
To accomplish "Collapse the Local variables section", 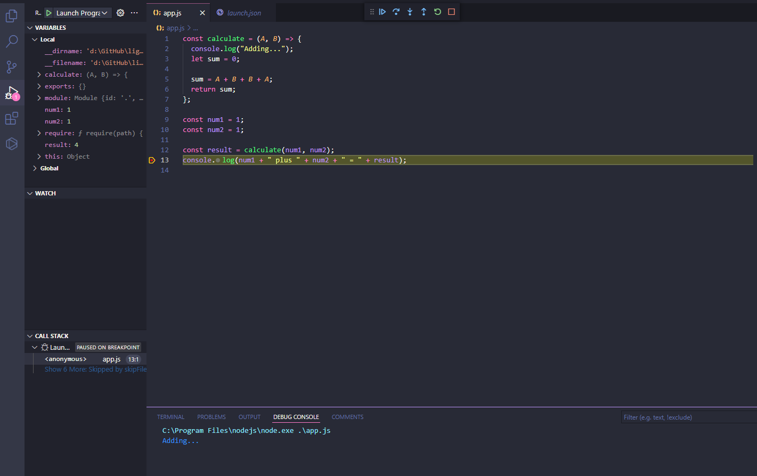I will click(35, 39).
